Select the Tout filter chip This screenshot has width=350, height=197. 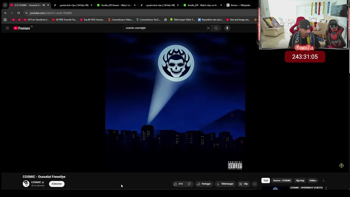pyautogui.click(x=266, y=181)
